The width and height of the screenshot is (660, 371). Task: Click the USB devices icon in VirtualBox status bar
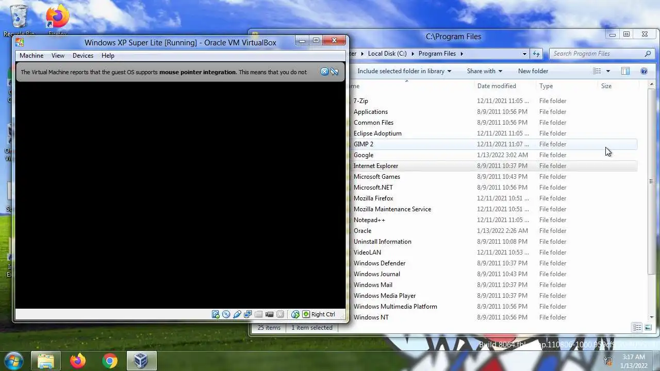(x=237, y=314)
